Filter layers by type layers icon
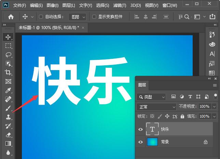 click(190, 97)
